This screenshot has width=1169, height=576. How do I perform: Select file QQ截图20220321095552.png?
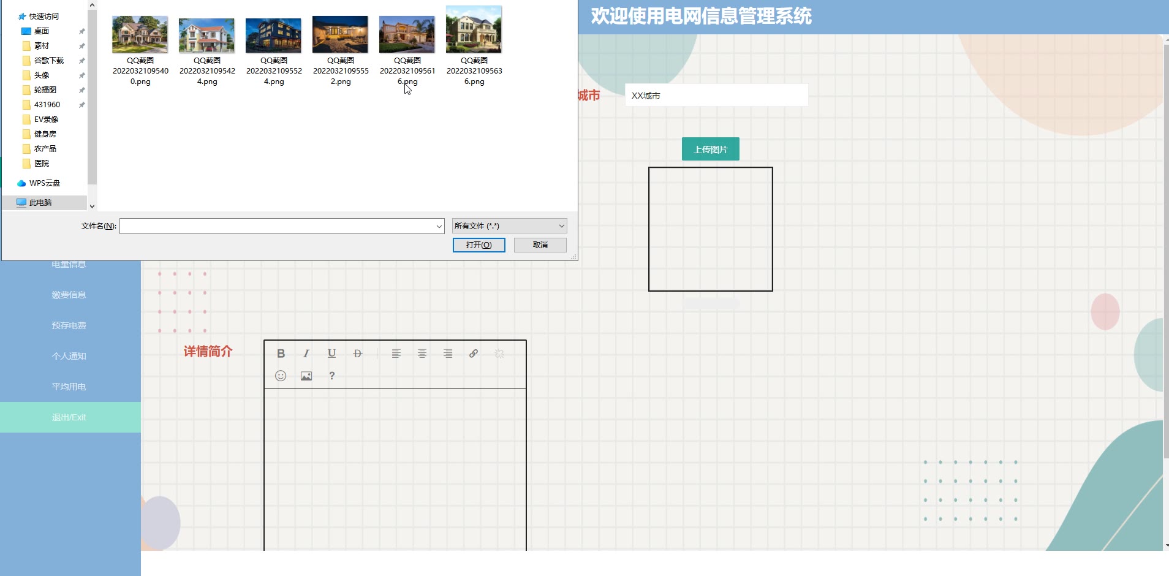[x=341, y=50]
